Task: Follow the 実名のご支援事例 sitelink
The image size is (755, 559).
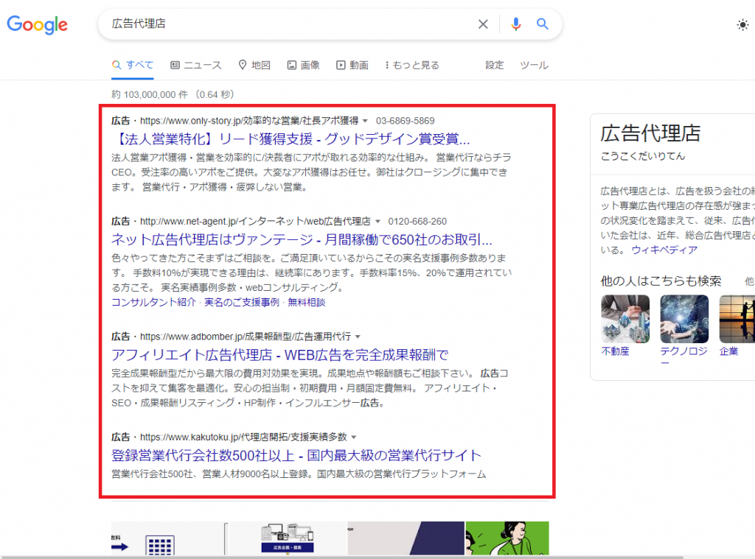Action: 242,302
